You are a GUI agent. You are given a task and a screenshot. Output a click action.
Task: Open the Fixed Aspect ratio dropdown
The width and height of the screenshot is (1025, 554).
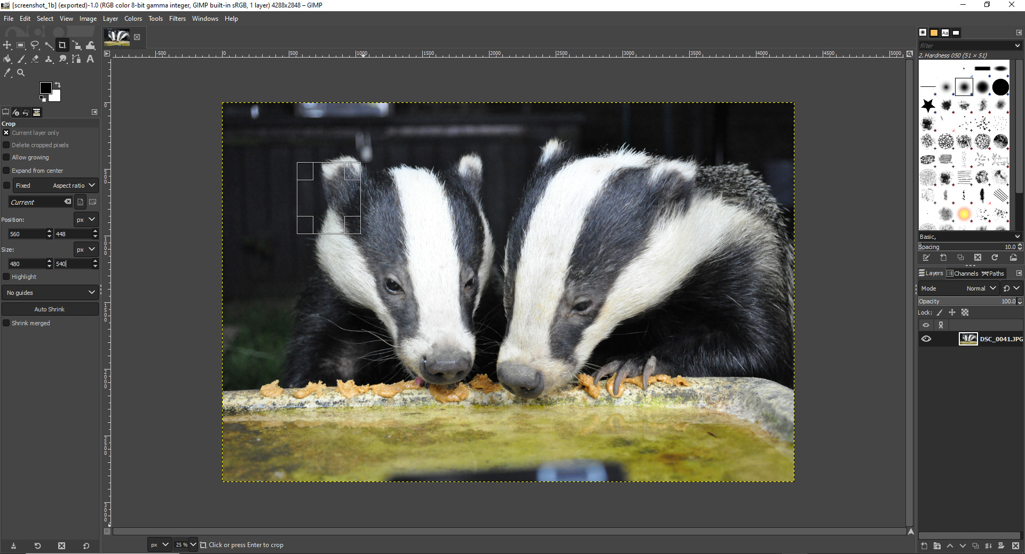(x=56, y=186)
